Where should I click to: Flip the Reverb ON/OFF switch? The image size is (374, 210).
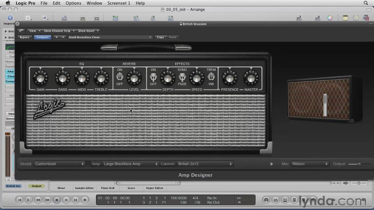coord(120,77)
